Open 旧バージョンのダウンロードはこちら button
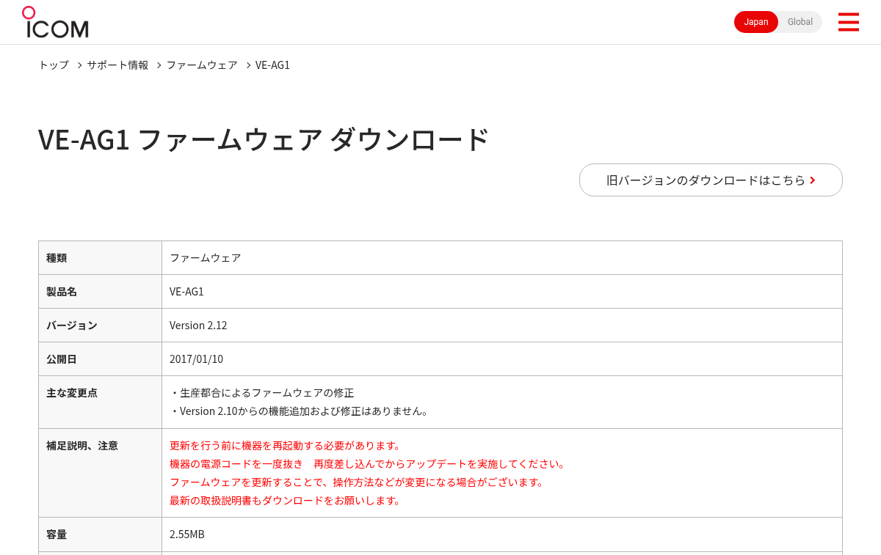This screenshot has height=555, width=881. pos(711,180)
